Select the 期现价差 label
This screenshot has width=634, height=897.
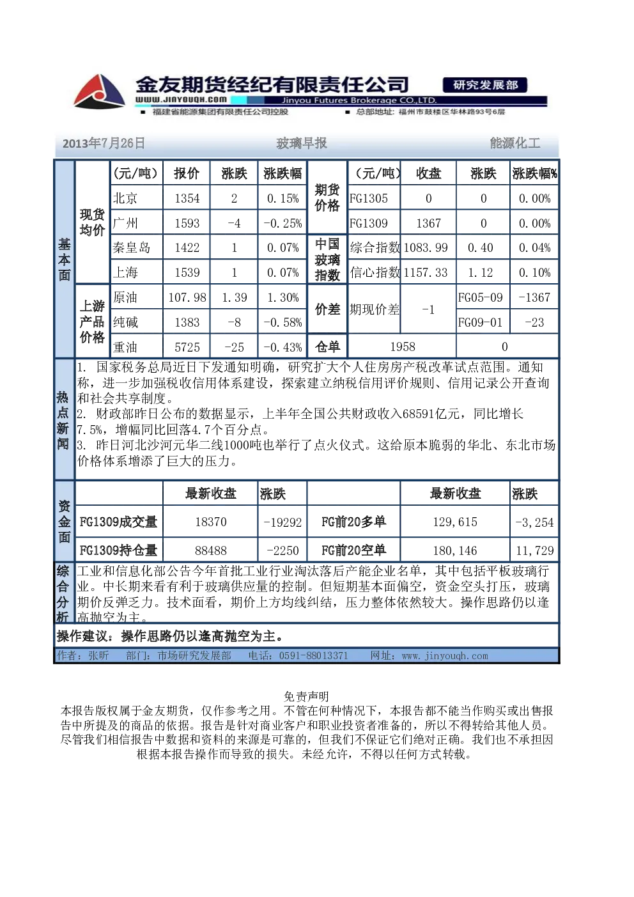(375, 309)
